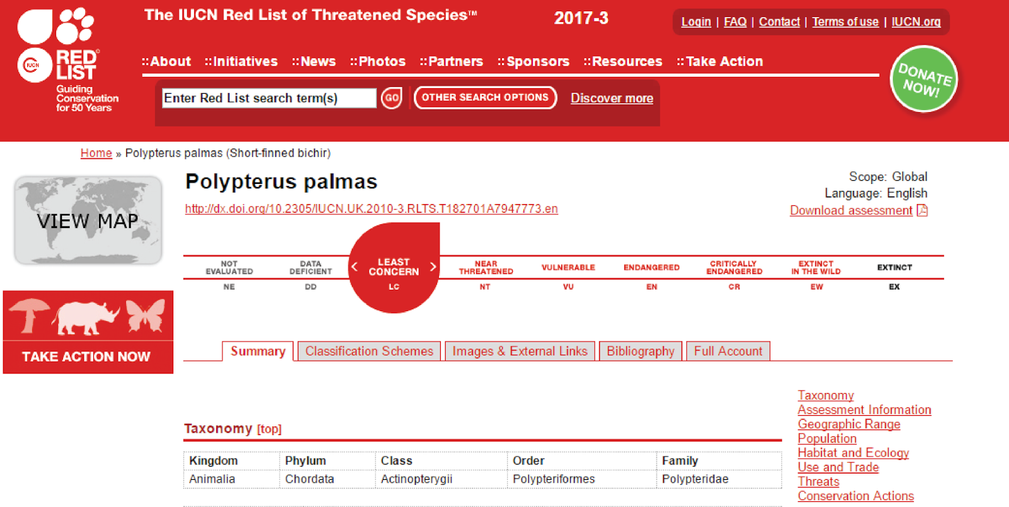Open the Take Action menu
This screenshot has width=1009, height=507.
coord(720,61)
